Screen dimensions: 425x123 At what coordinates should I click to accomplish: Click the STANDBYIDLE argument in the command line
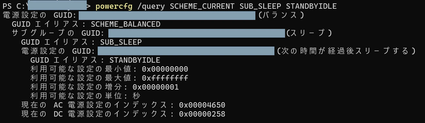311,6
